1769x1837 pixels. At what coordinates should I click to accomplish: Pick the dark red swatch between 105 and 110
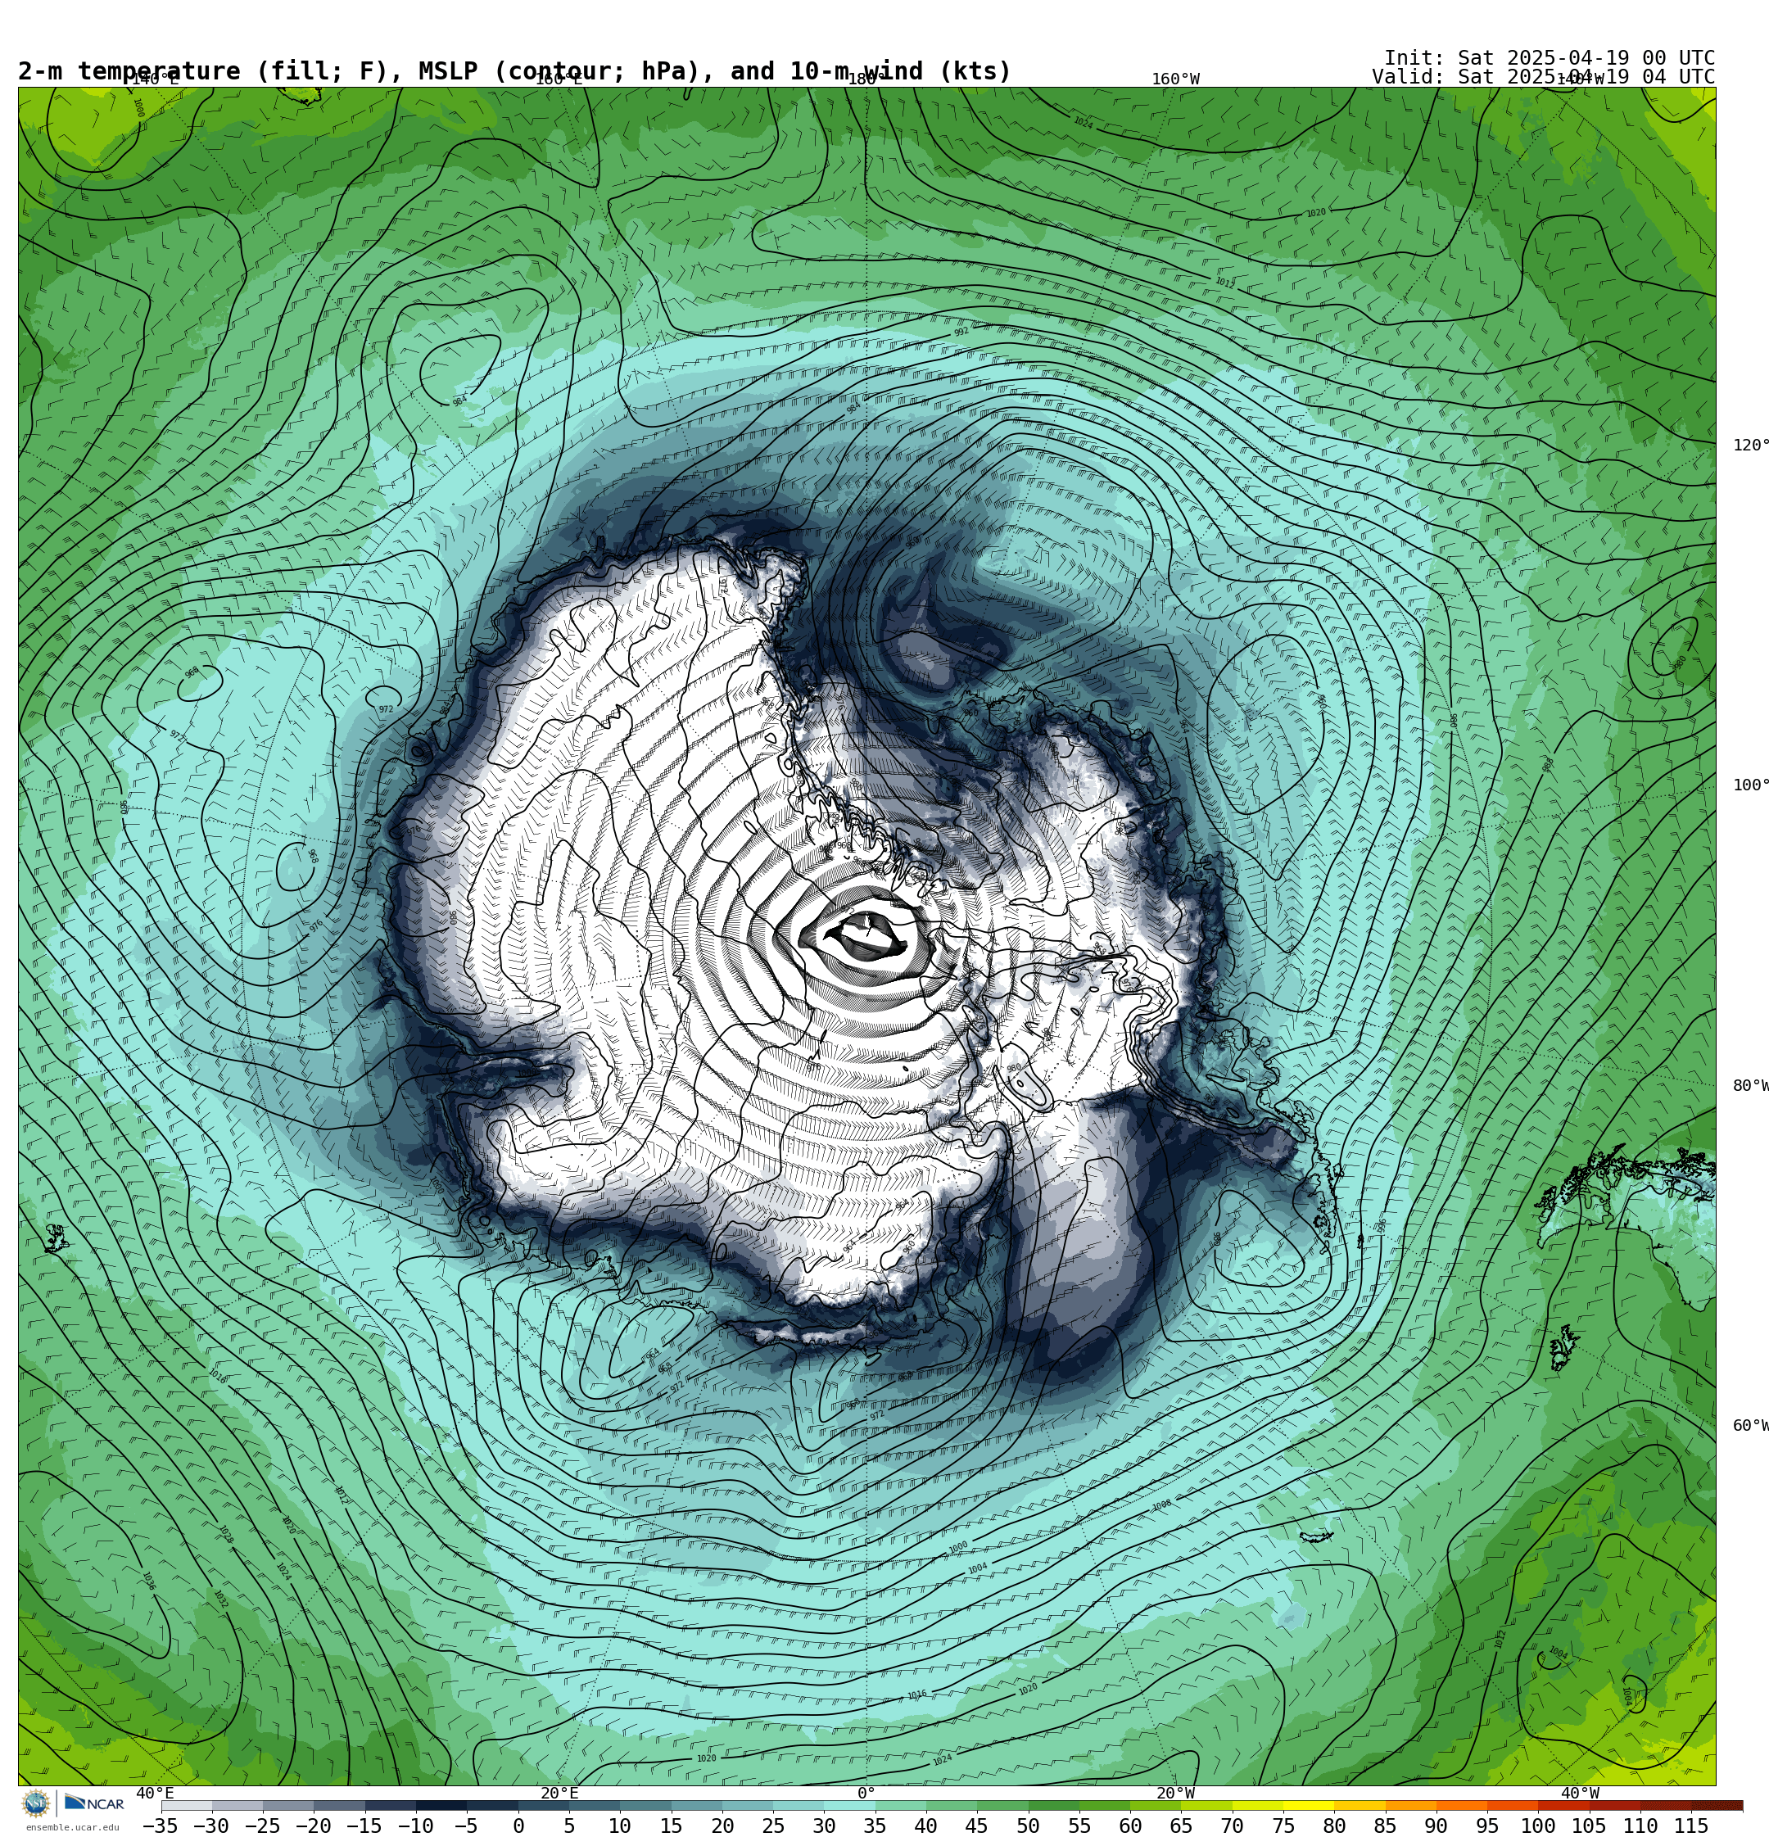1615,1805
